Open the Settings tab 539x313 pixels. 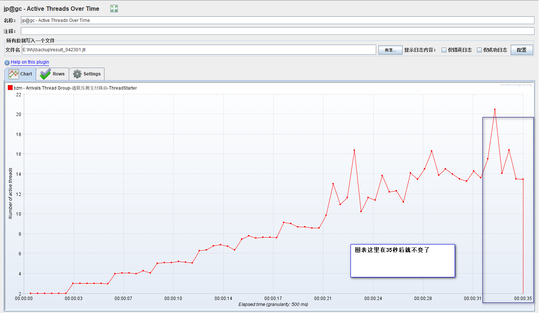click(87, 74)
